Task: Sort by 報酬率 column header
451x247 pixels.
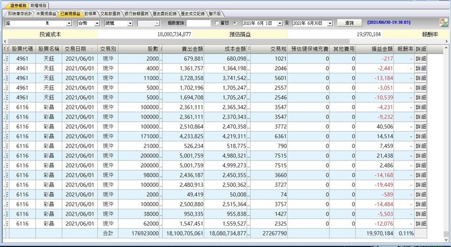Action: 404,49
